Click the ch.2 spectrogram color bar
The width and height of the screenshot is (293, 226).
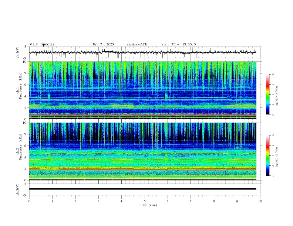coord(267,155)
